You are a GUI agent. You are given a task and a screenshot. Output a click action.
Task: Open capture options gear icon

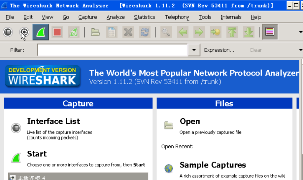coord(24,32)
